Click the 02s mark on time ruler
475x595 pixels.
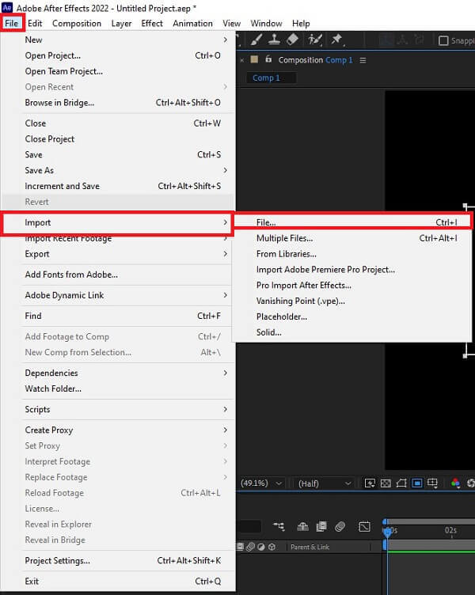click(450, 530)
